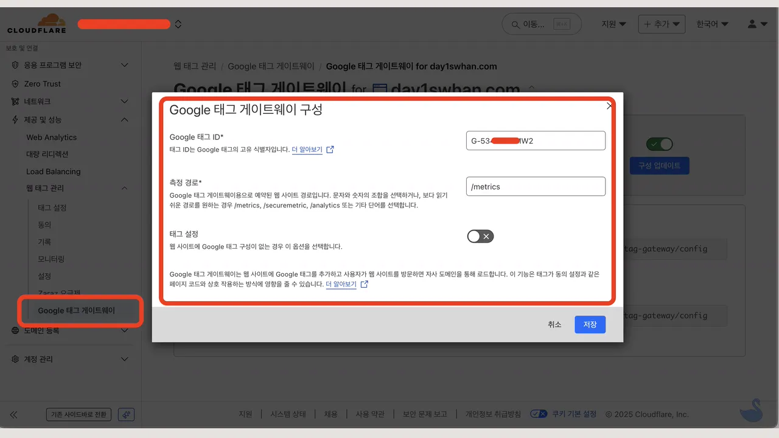Collapse the 제공 및 성능 section
779x438 pixels.
coord(124,120)
